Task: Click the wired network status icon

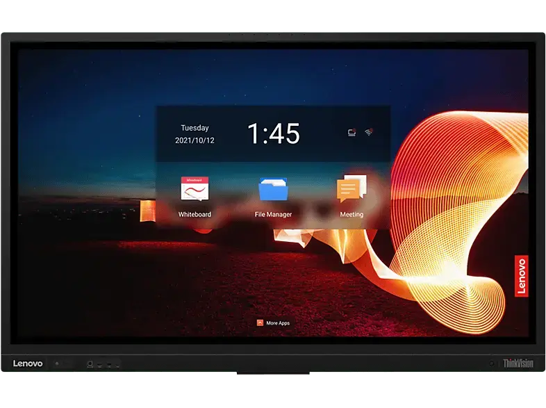Action: coord(352,132)
